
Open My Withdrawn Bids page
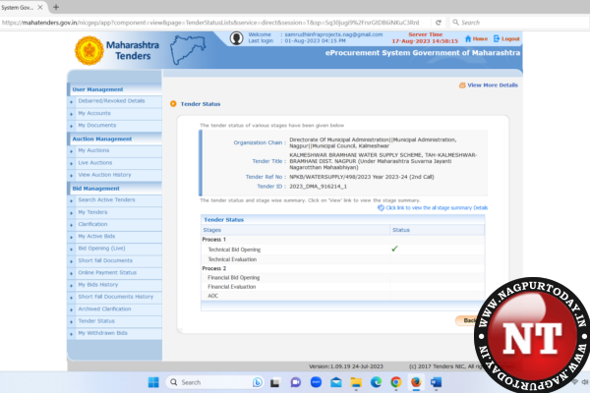tap(102, 333)
